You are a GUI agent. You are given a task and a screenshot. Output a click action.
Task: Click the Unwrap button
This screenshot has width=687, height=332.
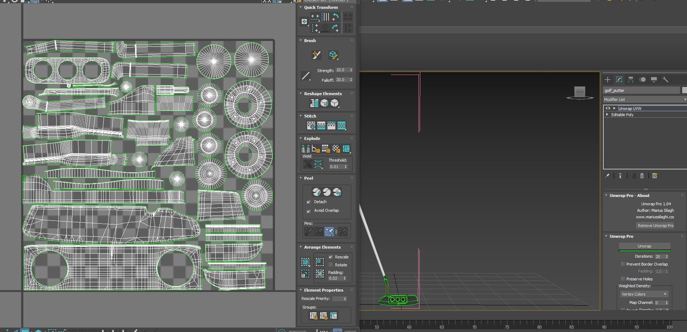(x=644, y=246)
